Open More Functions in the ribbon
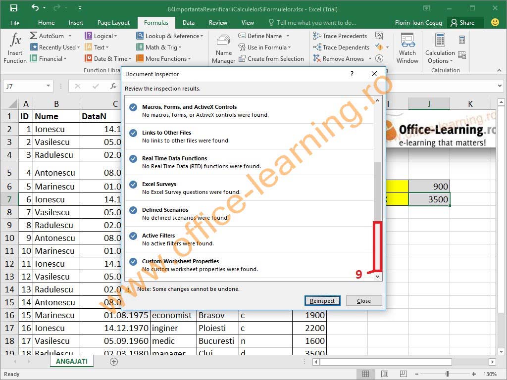Screen dimensions: 507x380 coord(163,58)
